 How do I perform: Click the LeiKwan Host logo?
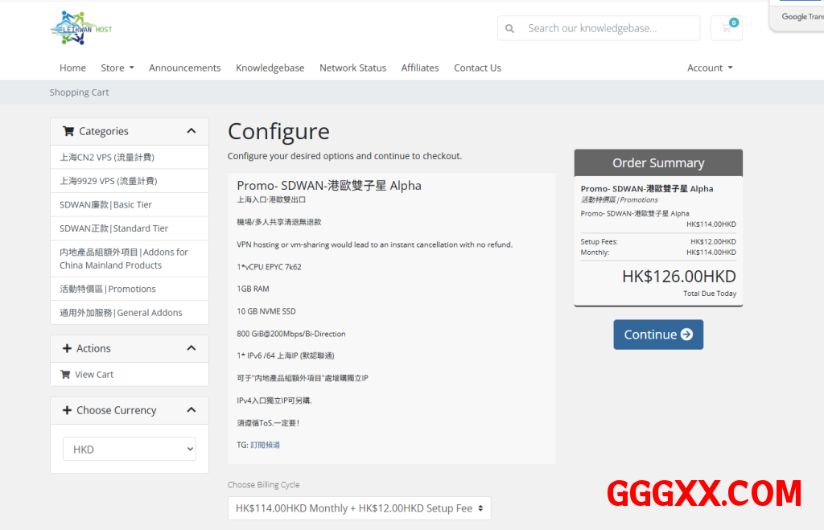coord(81,27)
